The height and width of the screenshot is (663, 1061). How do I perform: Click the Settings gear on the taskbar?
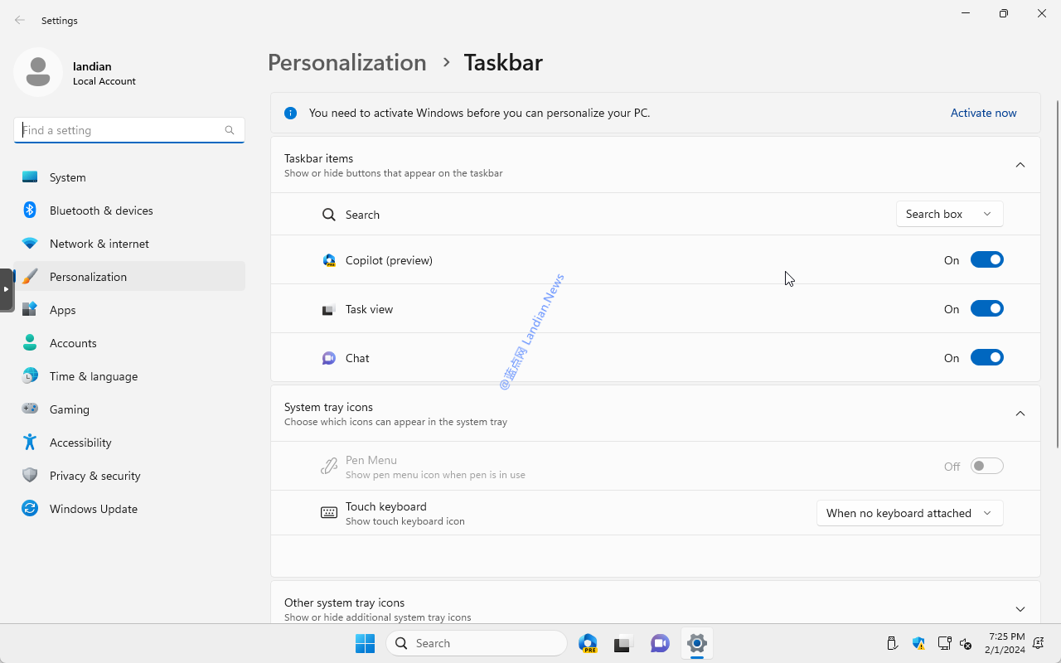(697, 643)
